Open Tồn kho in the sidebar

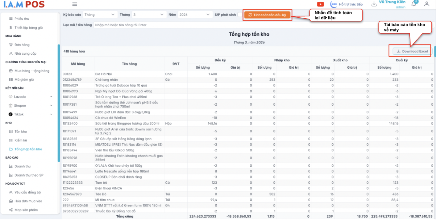[20, 132]
